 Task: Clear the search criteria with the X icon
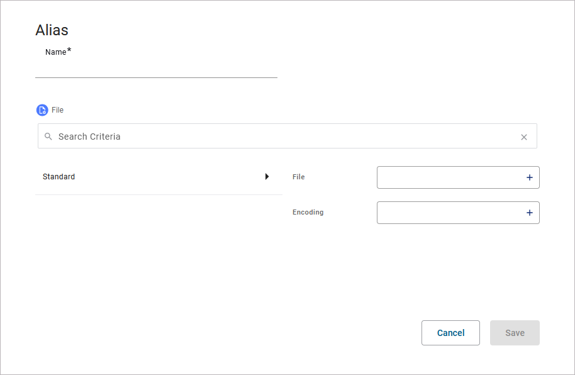[x=524, y=137]
